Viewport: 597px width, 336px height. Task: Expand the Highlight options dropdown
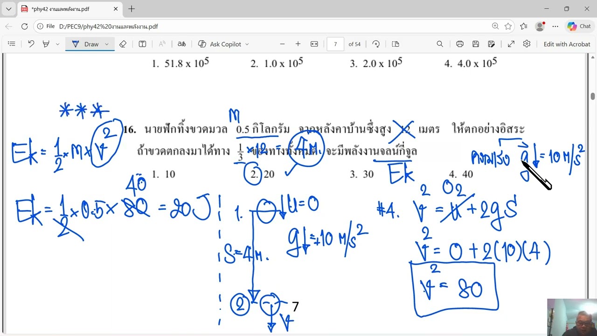point(57,44)
